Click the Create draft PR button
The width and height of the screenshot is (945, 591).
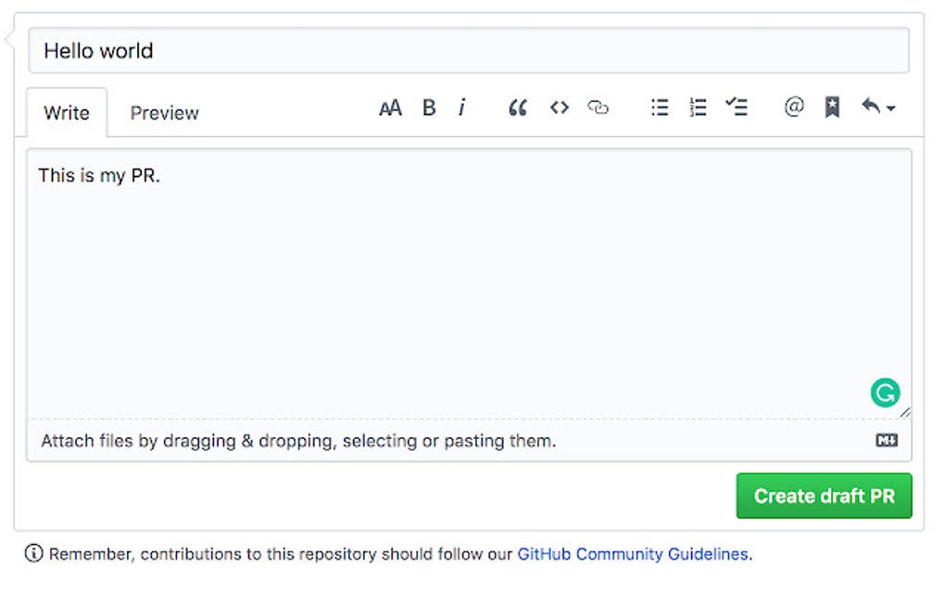coord(824,496)
